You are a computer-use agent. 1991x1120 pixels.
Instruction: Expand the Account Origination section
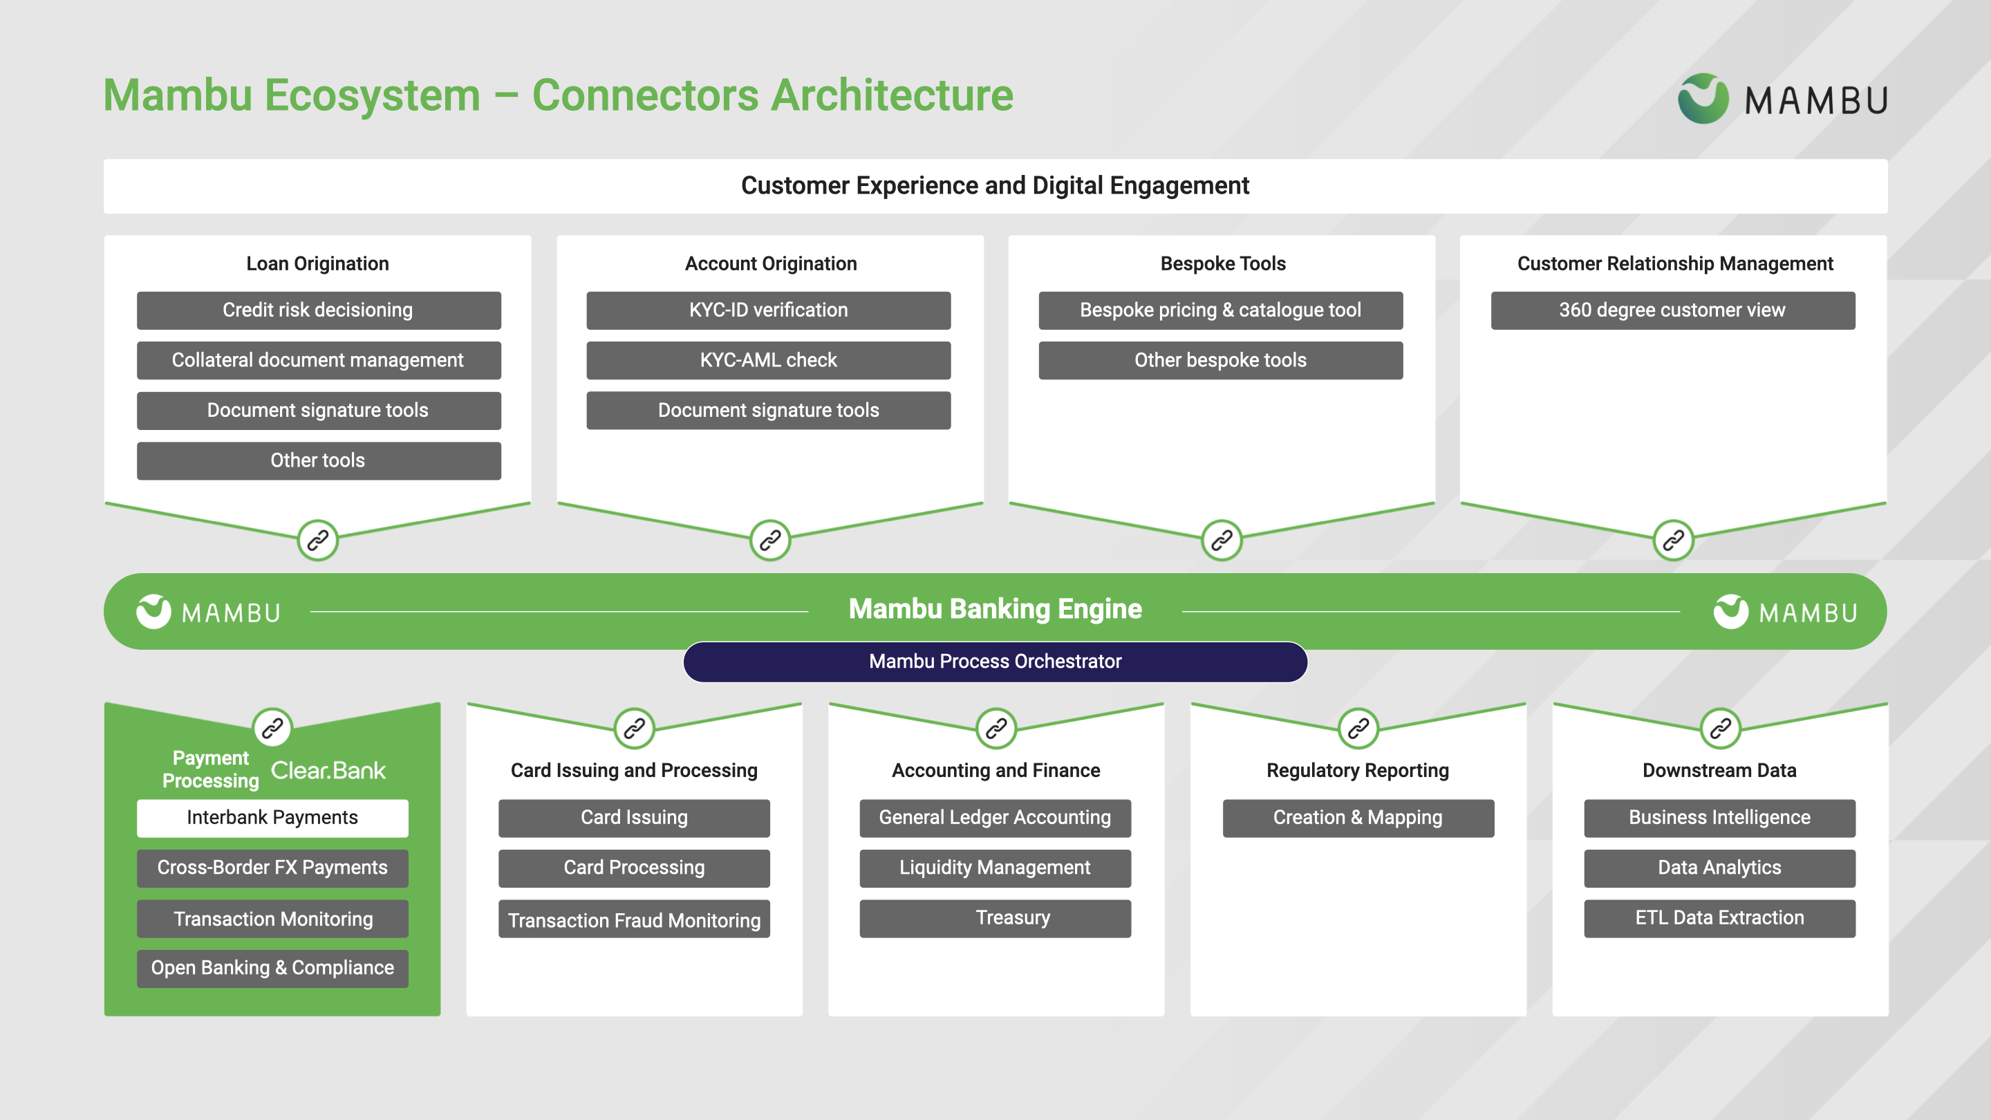[769, 263]
